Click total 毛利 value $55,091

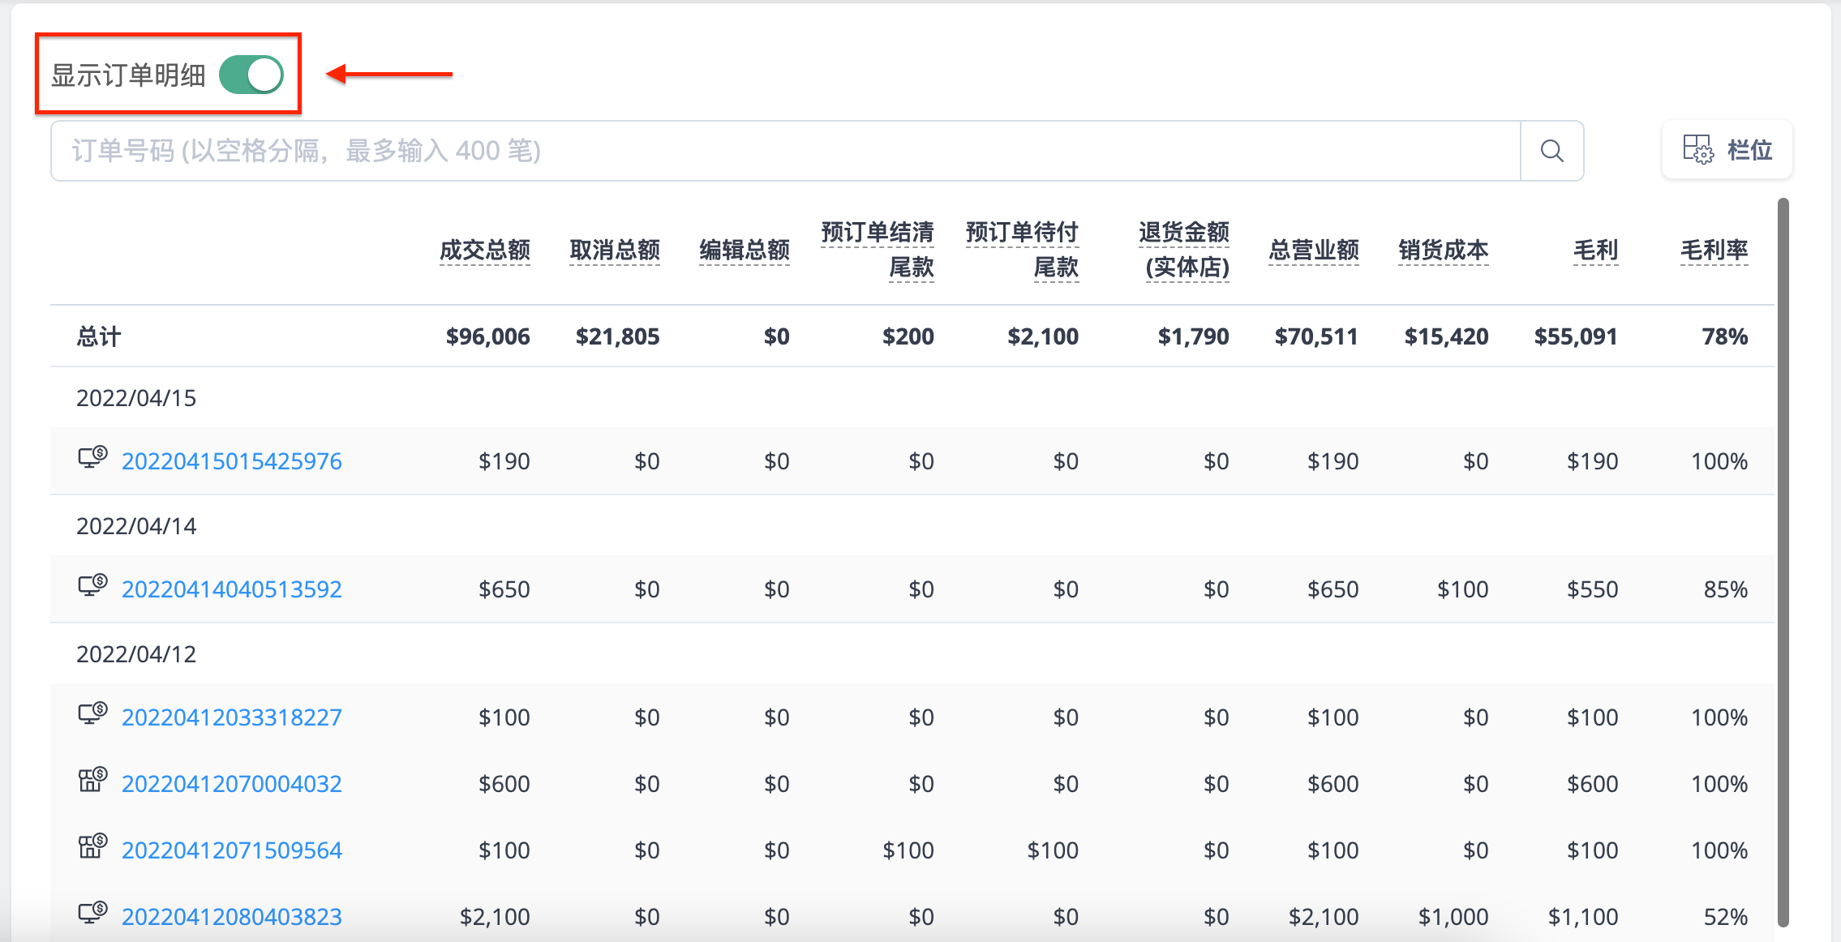pos(1576,336)
